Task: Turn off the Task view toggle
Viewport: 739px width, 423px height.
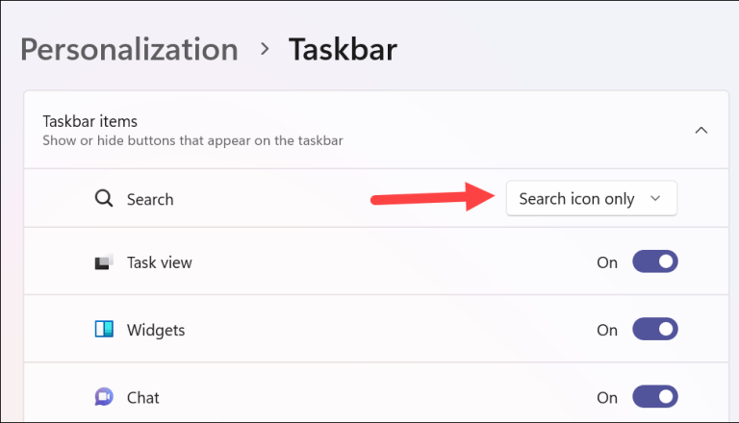Action: [655, 261]
